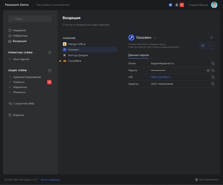Screen dimensions: 223x185
Task: Expand the Администрирование vault
Action: [x=10, y=77]
